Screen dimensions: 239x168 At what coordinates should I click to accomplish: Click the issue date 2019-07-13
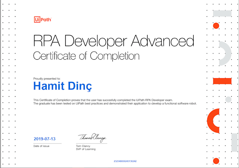coord(45,139)
